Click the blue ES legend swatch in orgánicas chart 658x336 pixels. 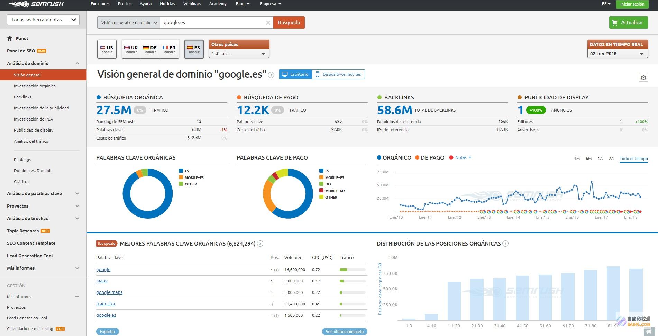pyautogui.click(x=181, y=171)
